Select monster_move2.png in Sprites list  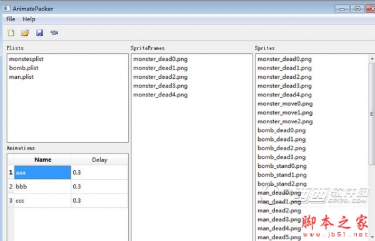(285, 121)
